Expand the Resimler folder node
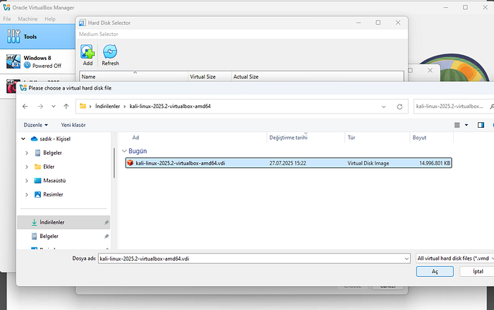The image size is (494, 310). tap(27, 195)
